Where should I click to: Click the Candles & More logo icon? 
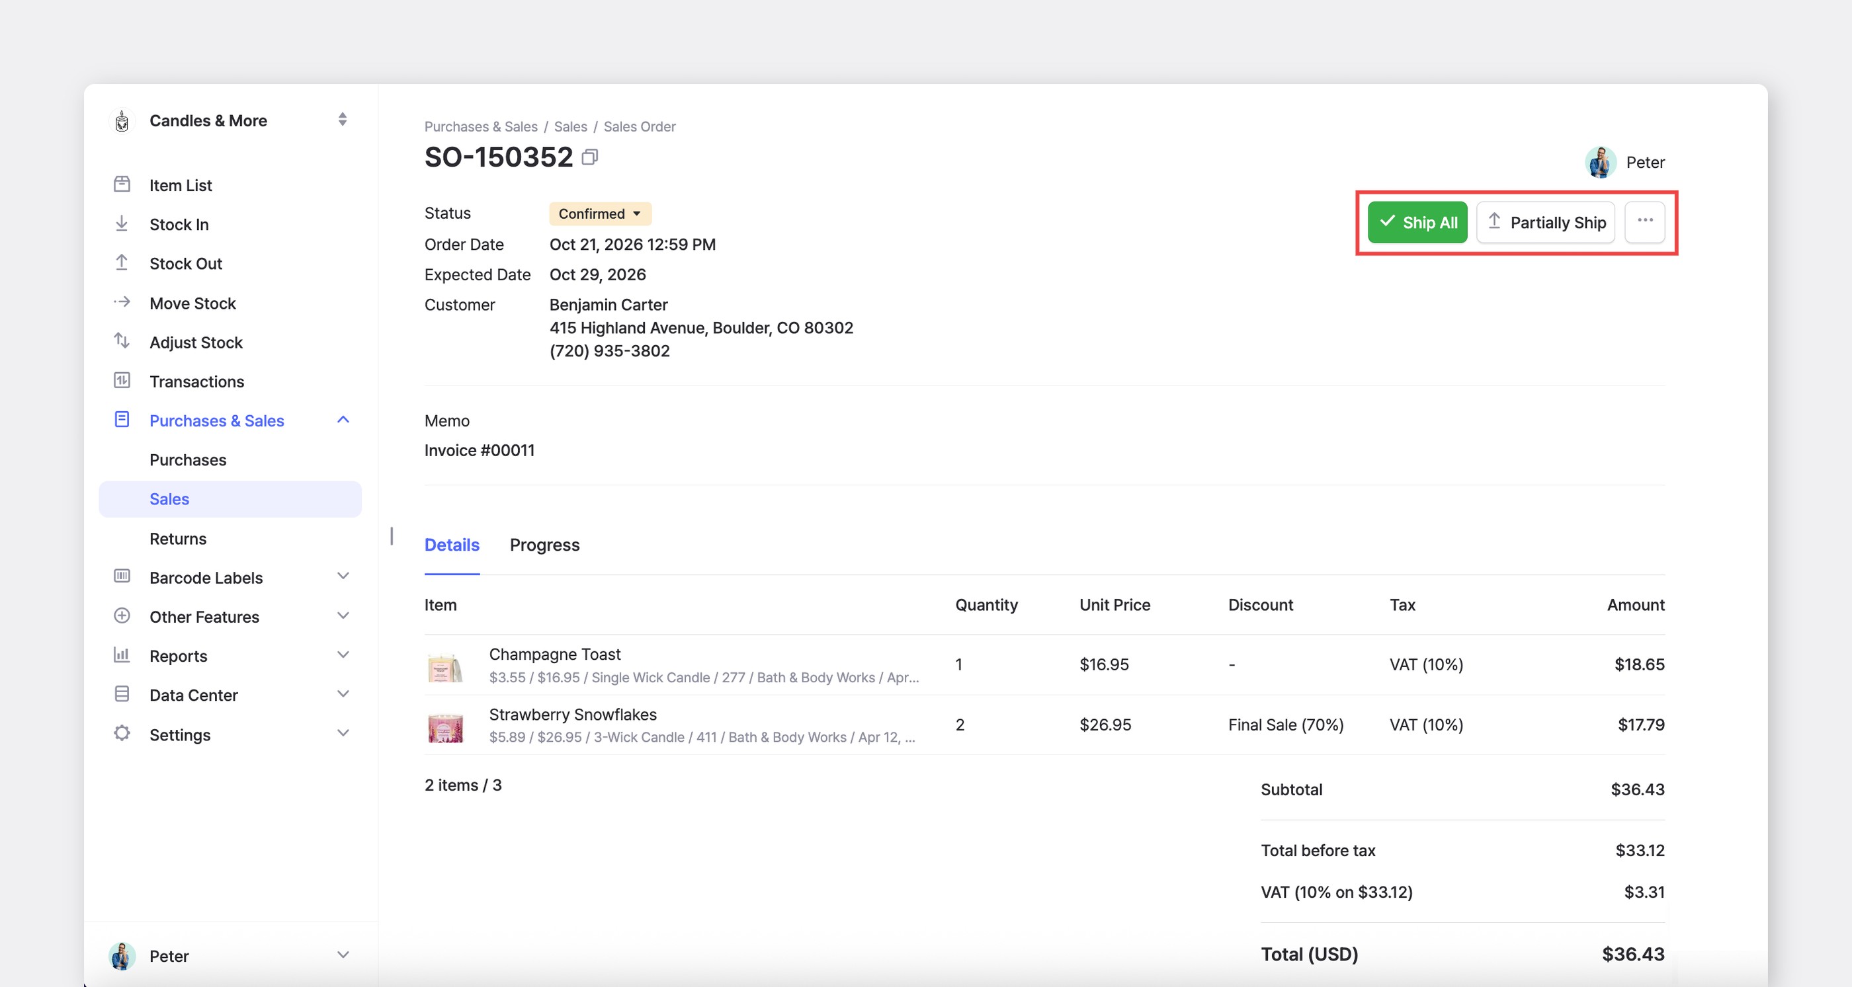[122, 121]
